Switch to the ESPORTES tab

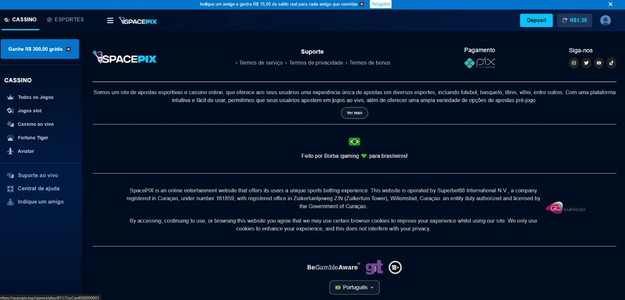click(65, 20)
